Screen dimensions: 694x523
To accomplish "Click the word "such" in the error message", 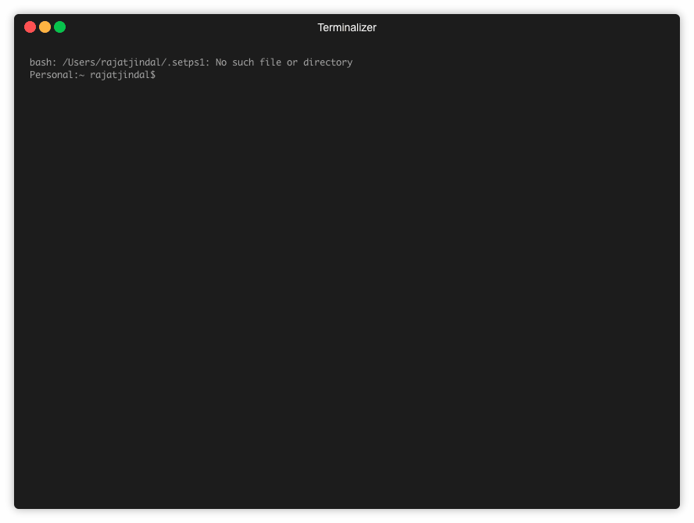I will point(243,62).
